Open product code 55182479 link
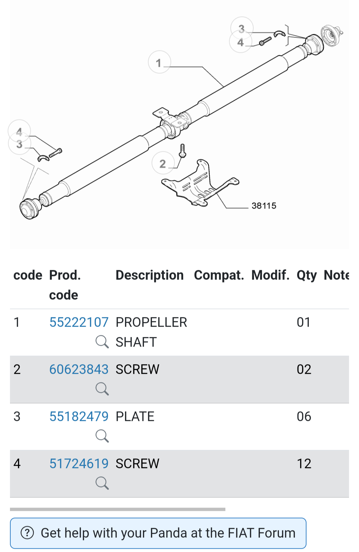This screenshot has height=552, width=359. (79, 416)
